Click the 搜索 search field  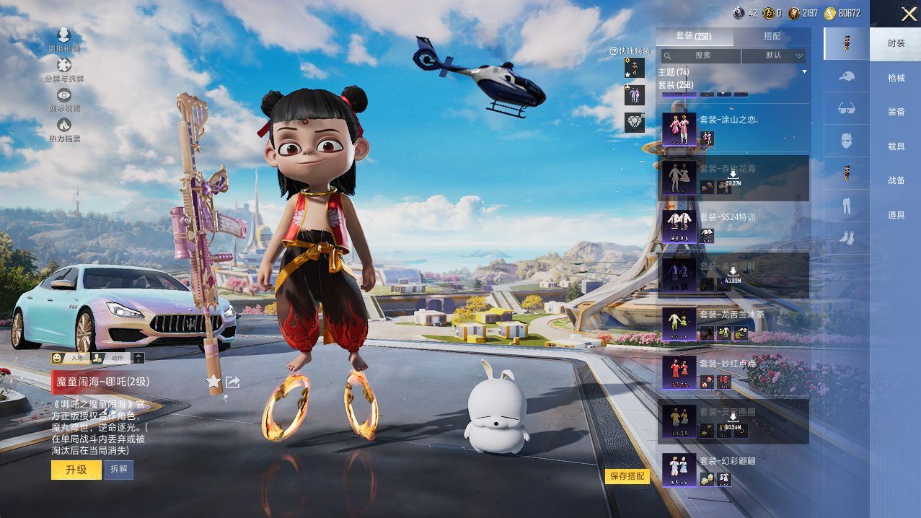(702, 56)
